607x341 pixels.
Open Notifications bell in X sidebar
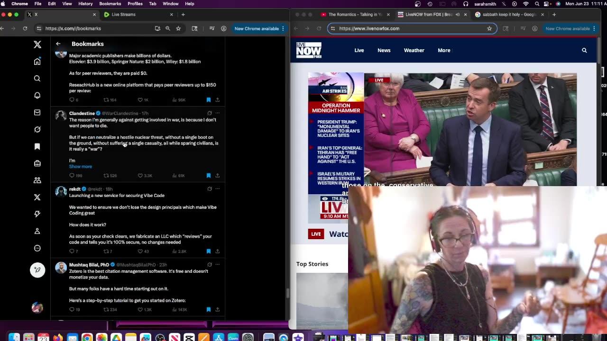coord(37,96)
